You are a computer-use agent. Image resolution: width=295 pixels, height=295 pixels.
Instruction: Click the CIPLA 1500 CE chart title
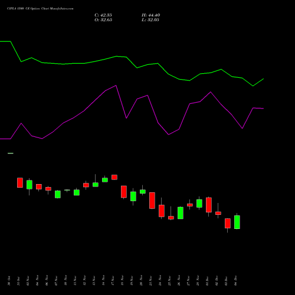(40, 9)
